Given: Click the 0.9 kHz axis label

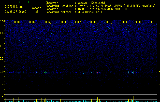Looking at the screenshot, I should click(2, 59).
